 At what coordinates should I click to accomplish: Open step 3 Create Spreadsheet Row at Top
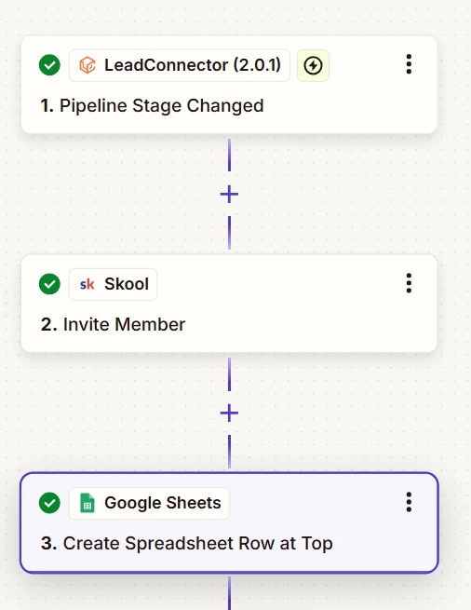[187, 544]
